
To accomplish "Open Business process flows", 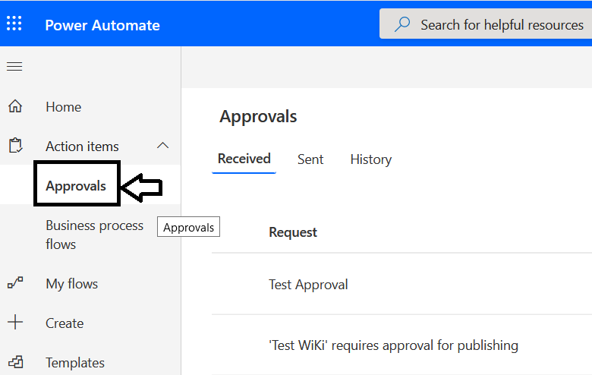I will [94, 235].
